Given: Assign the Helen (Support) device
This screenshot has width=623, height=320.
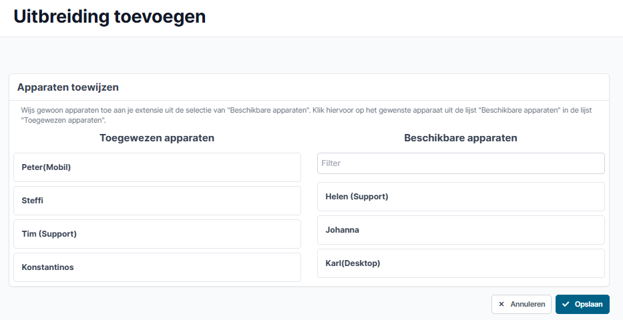Looking at the screenshot, I should (x=461, y=197).
